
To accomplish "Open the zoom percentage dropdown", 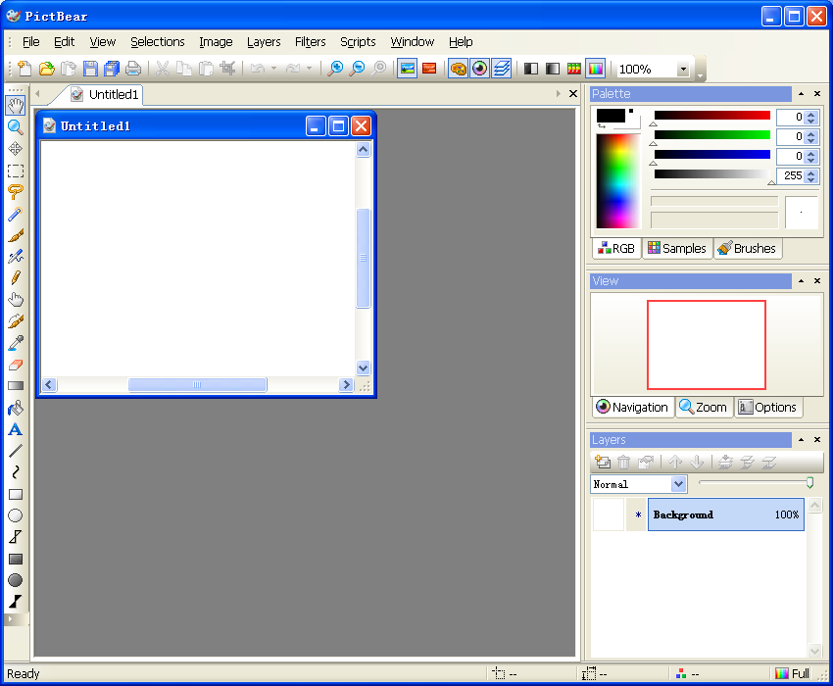I will 683,69.
